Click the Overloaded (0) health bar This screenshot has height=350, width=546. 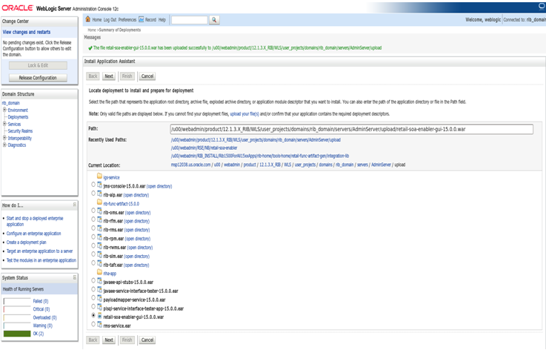(17, 317)
